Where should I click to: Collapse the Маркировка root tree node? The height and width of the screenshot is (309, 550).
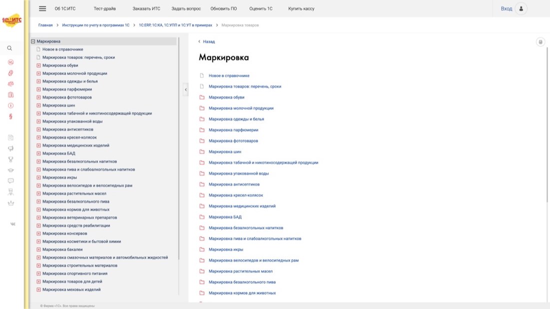(x=33, y=41)
